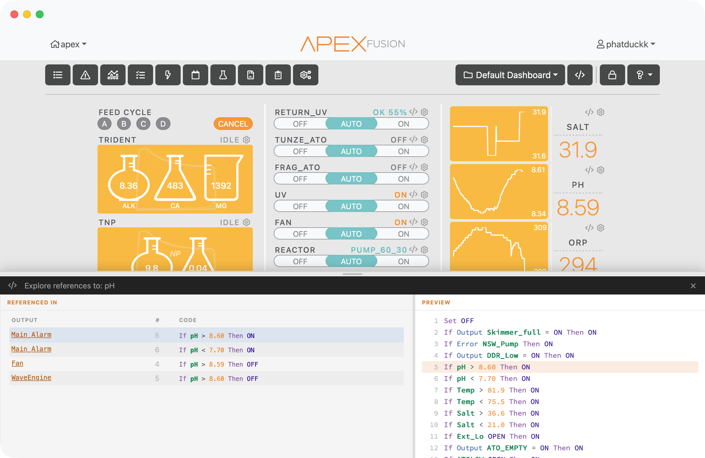Open the list view toolbar icon
The width and height of the screenshot is (705, 458).
point(58,75)
